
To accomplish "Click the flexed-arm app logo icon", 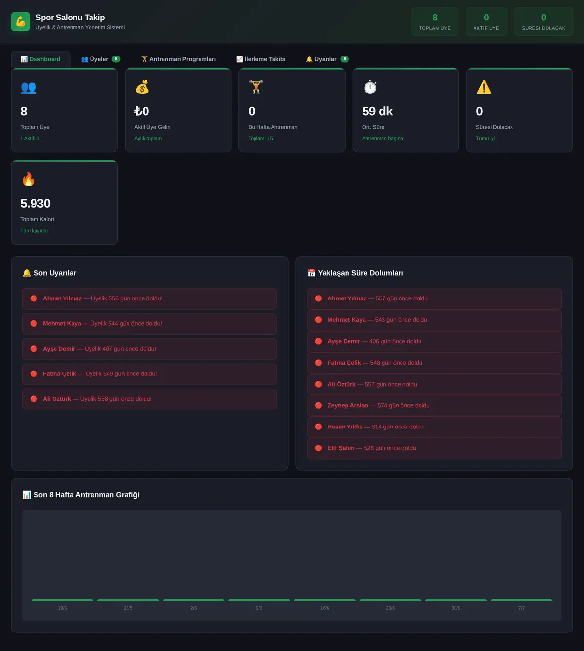I will [x=20, y=21].
